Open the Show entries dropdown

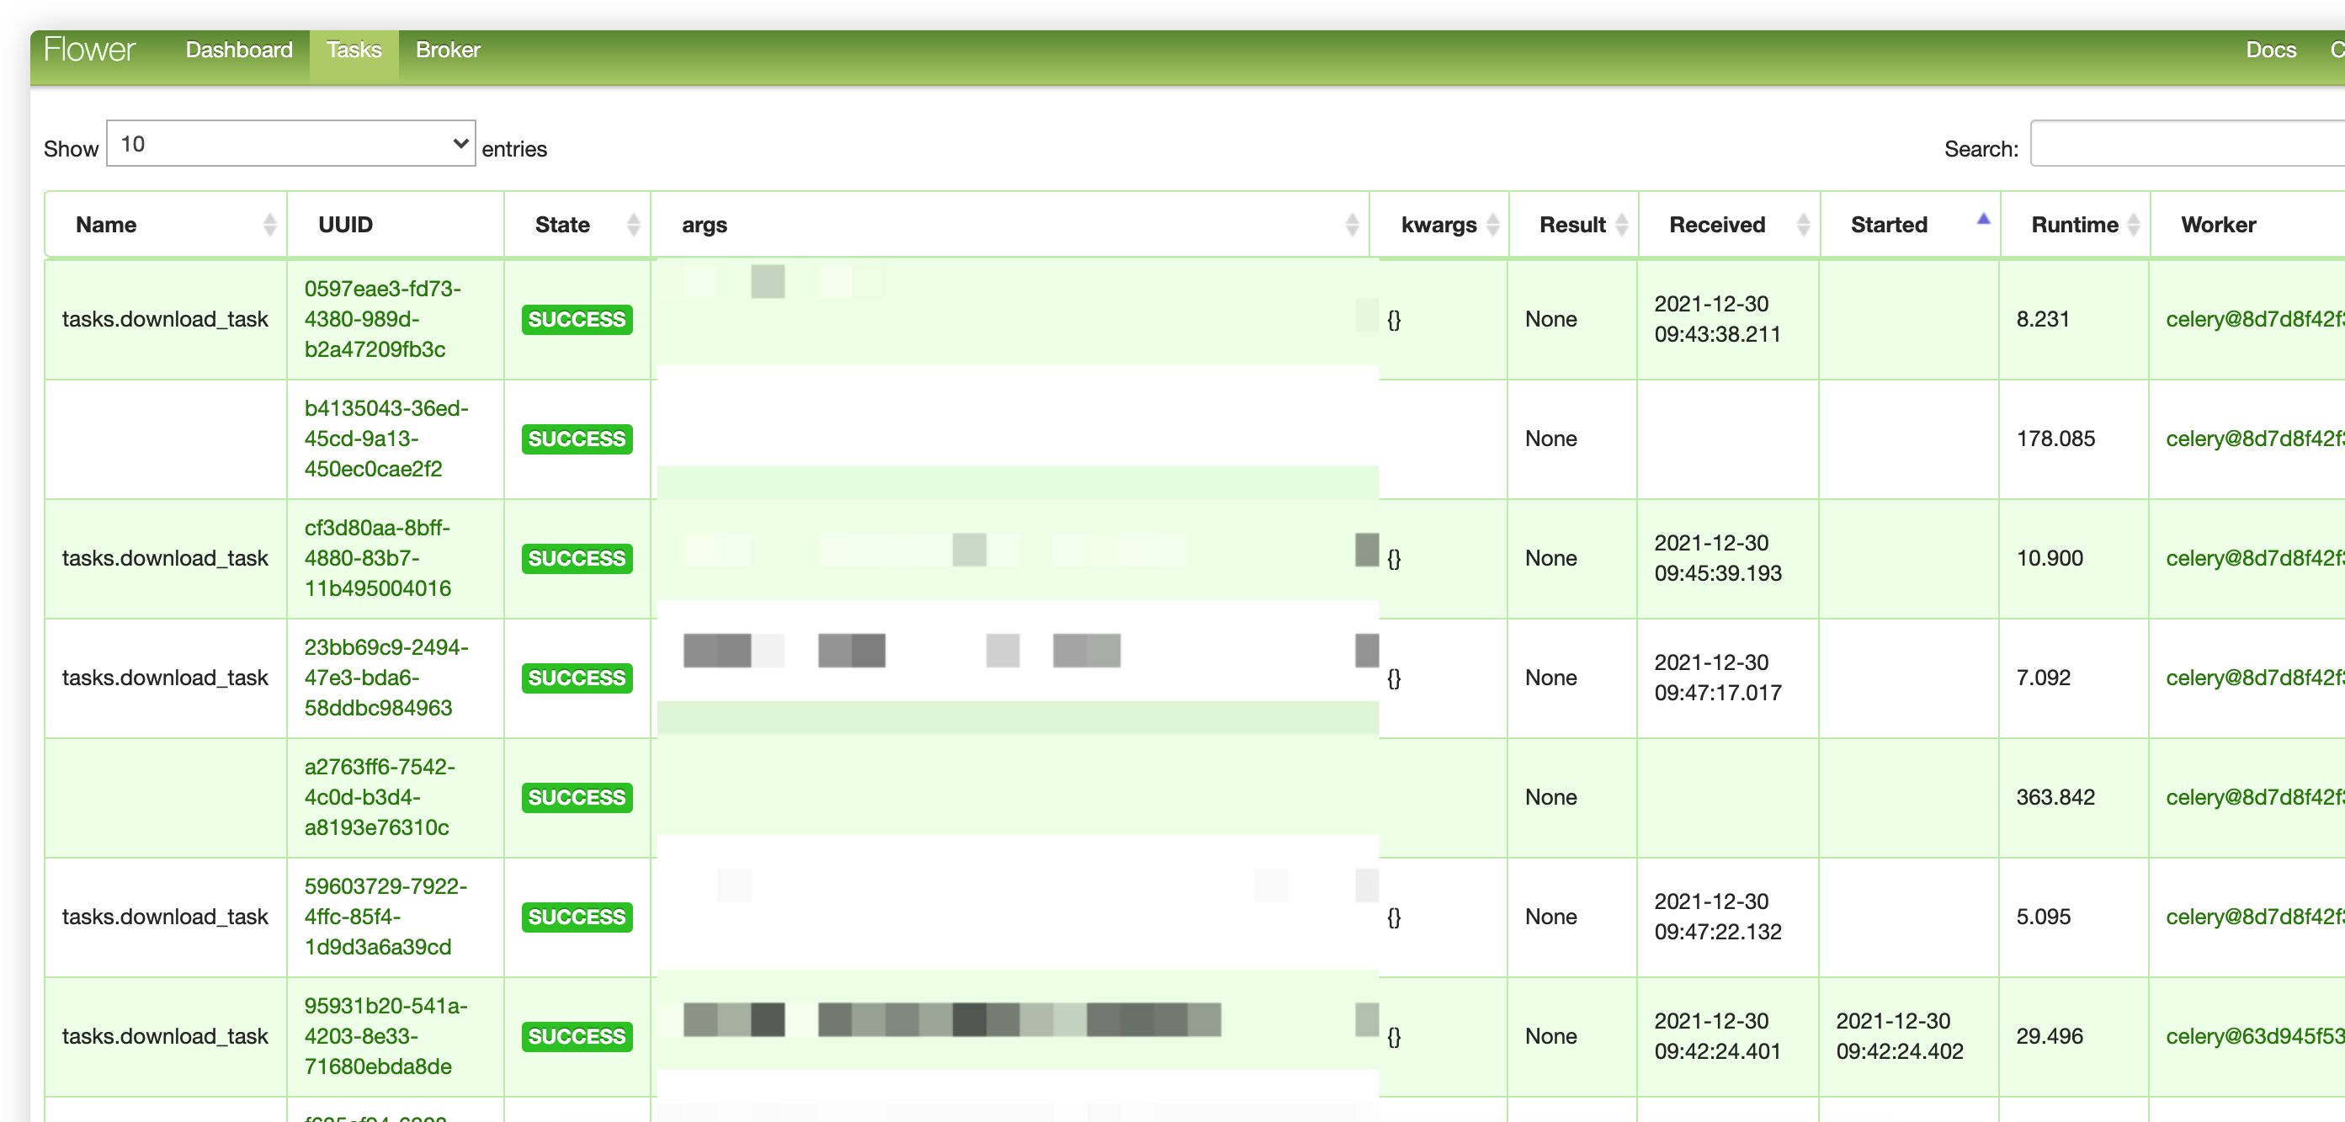290,144
